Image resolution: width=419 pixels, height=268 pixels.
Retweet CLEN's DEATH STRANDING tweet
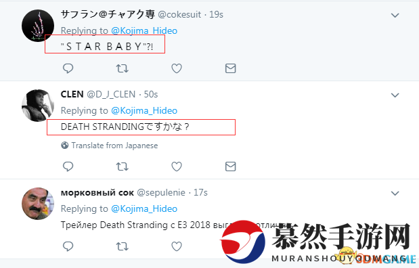[122, 166]
